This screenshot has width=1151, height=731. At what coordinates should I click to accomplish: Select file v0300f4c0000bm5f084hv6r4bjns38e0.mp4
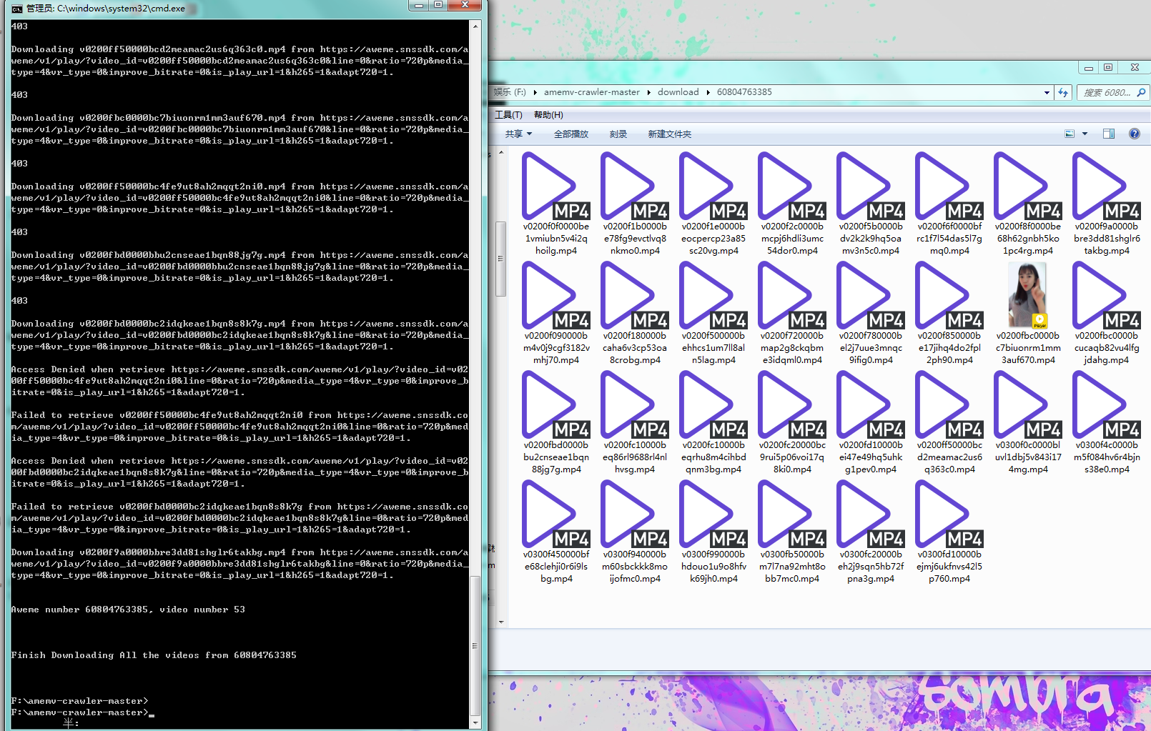click(1107, 422)
